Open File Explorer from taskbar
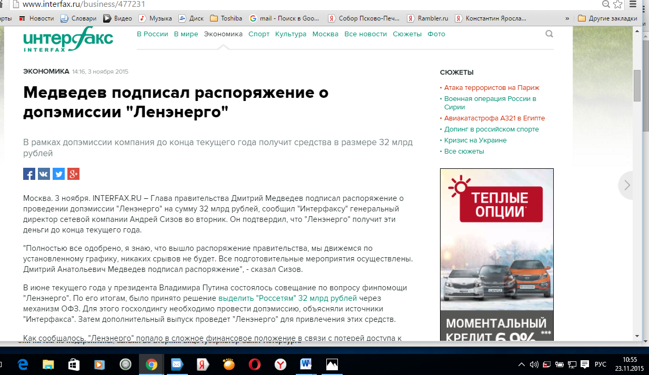The image size is (649, 375). (x=48, y=364)
